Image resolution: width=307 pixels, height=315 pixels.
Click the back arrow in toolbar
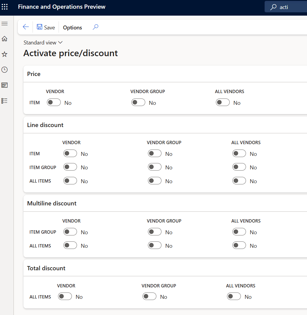pyautogui.click(x=26, y=27)
